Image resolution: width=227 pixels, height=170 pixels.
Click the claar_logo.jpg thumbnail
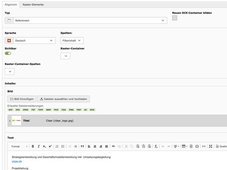[16, 121]
